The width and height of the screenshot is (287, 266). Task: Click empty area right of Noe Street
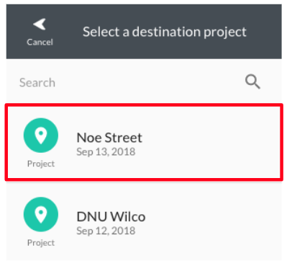pyautogui.click(x=211, y=142)
